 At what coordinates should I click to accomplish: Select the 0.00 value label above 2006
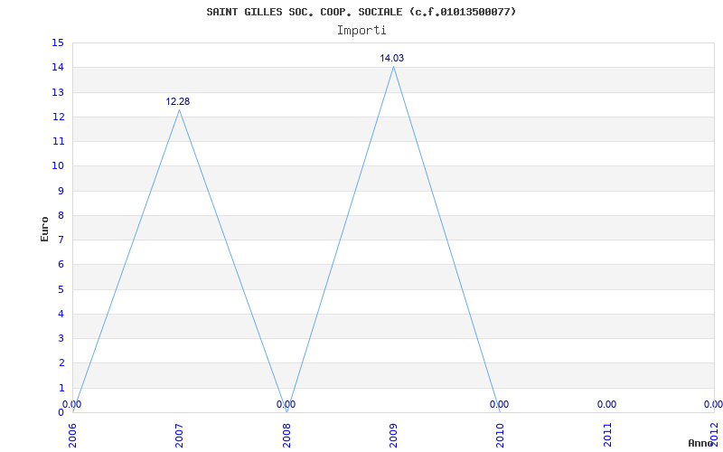72,404
